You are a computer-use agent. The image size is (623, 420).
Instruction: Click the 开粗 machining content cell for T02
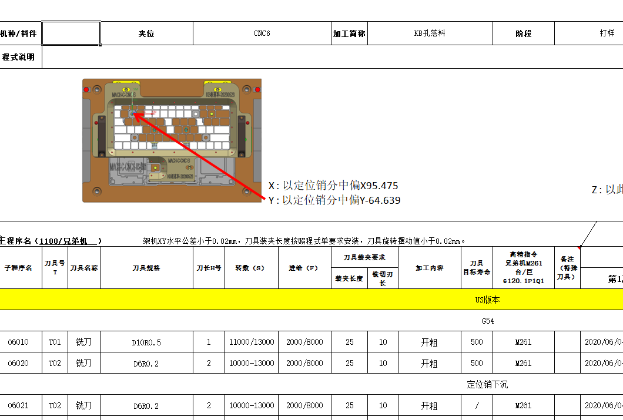click(429, 363)
